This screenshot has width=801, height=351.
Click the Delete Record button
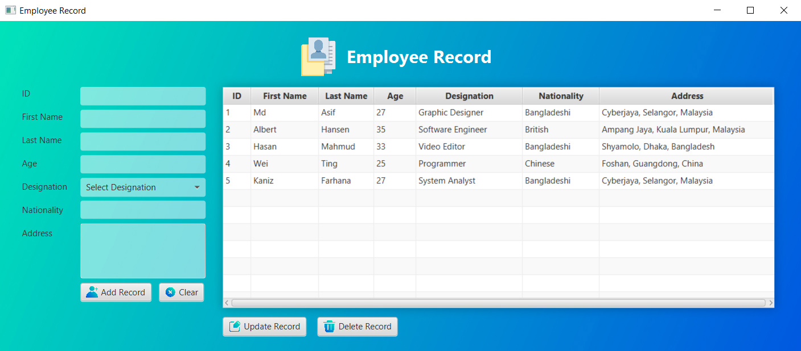click(358, 327)
